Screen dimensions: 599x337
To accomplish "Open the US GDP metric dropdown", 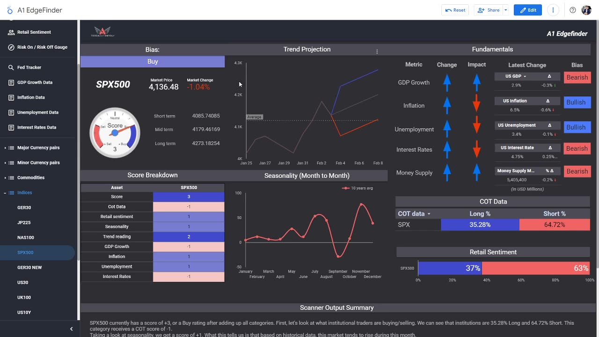I will tap(525, 76).
